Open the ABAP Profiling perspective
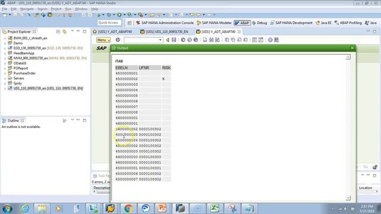 point(348,23)
